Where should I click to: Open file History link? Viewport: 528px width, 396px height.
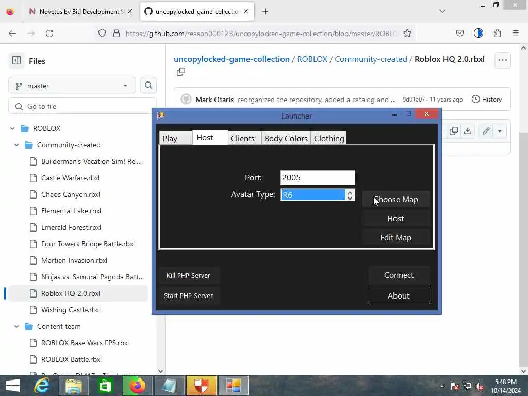[487, 100]
